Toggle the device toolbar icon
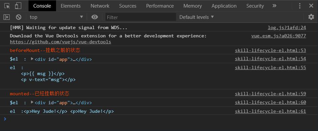Image resolution: width=318 pixels, height=131 pixels. coord(18,6)
